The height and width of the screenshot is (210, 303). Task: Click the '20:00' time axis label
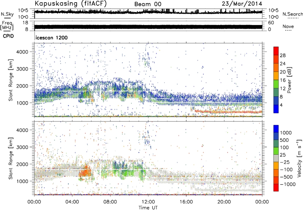(224, 202)
